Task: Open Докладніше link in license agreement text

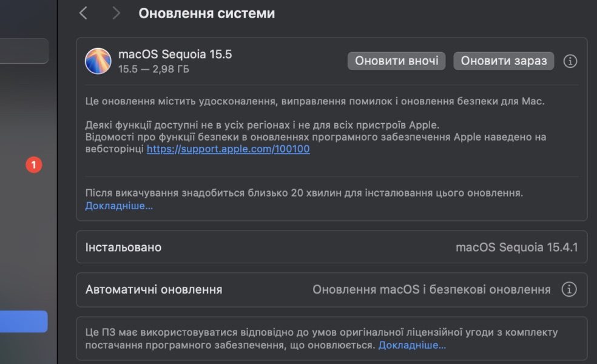Action: [x=412, y=345]
